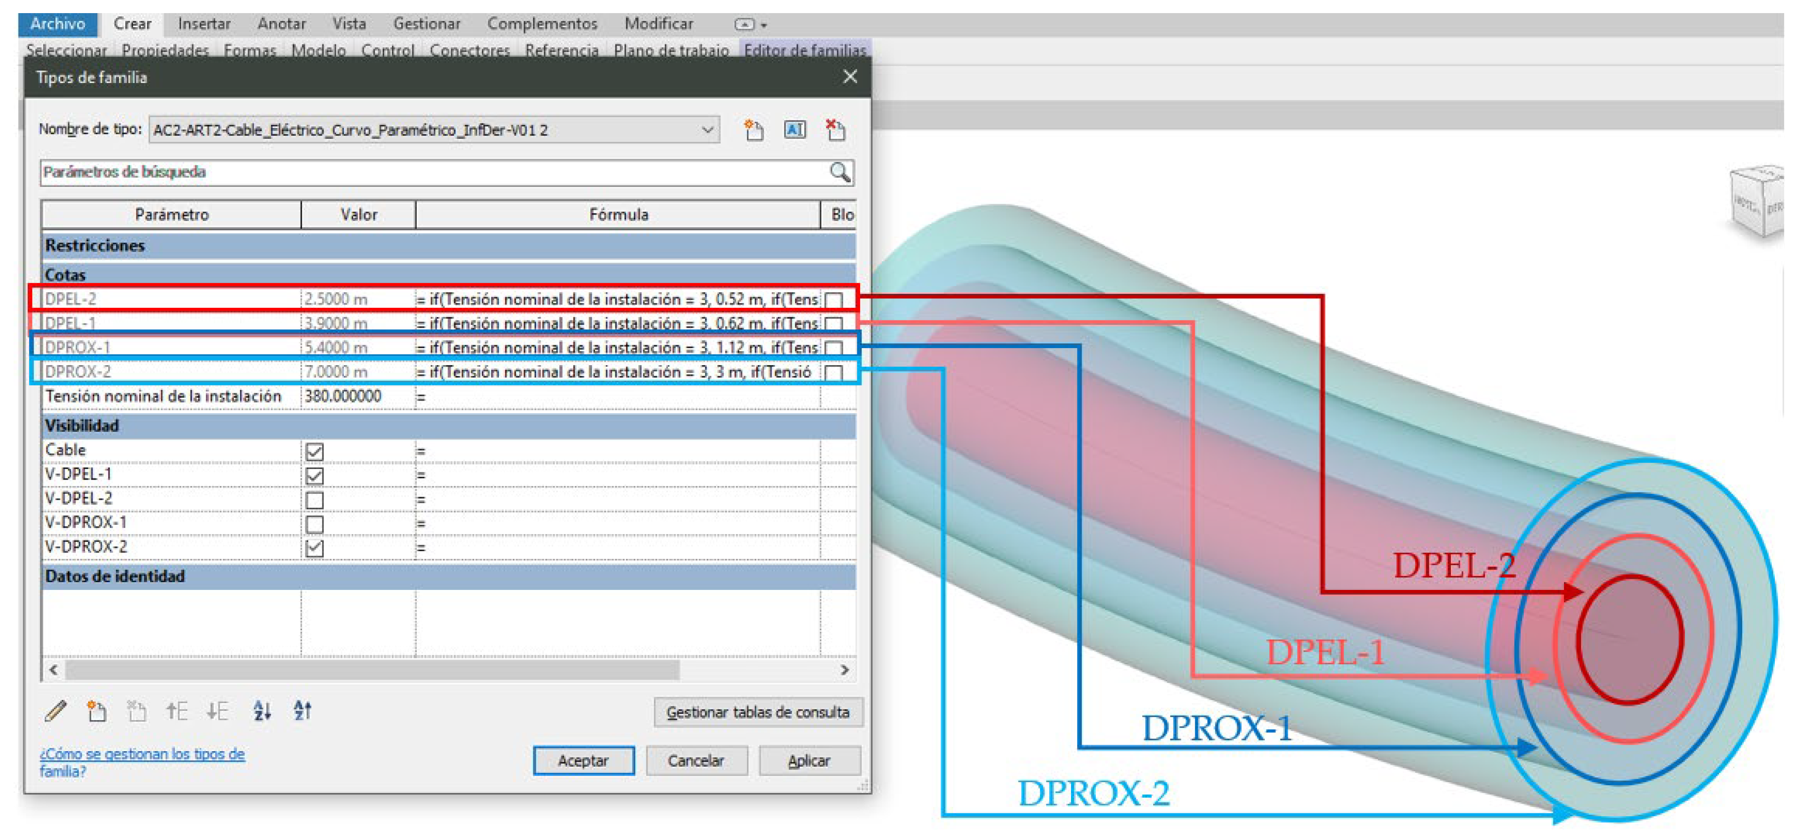Screen dimensions: 1802x840
Task: Click the Parámetros de búsqueda search field
Action: click(434, 172)
